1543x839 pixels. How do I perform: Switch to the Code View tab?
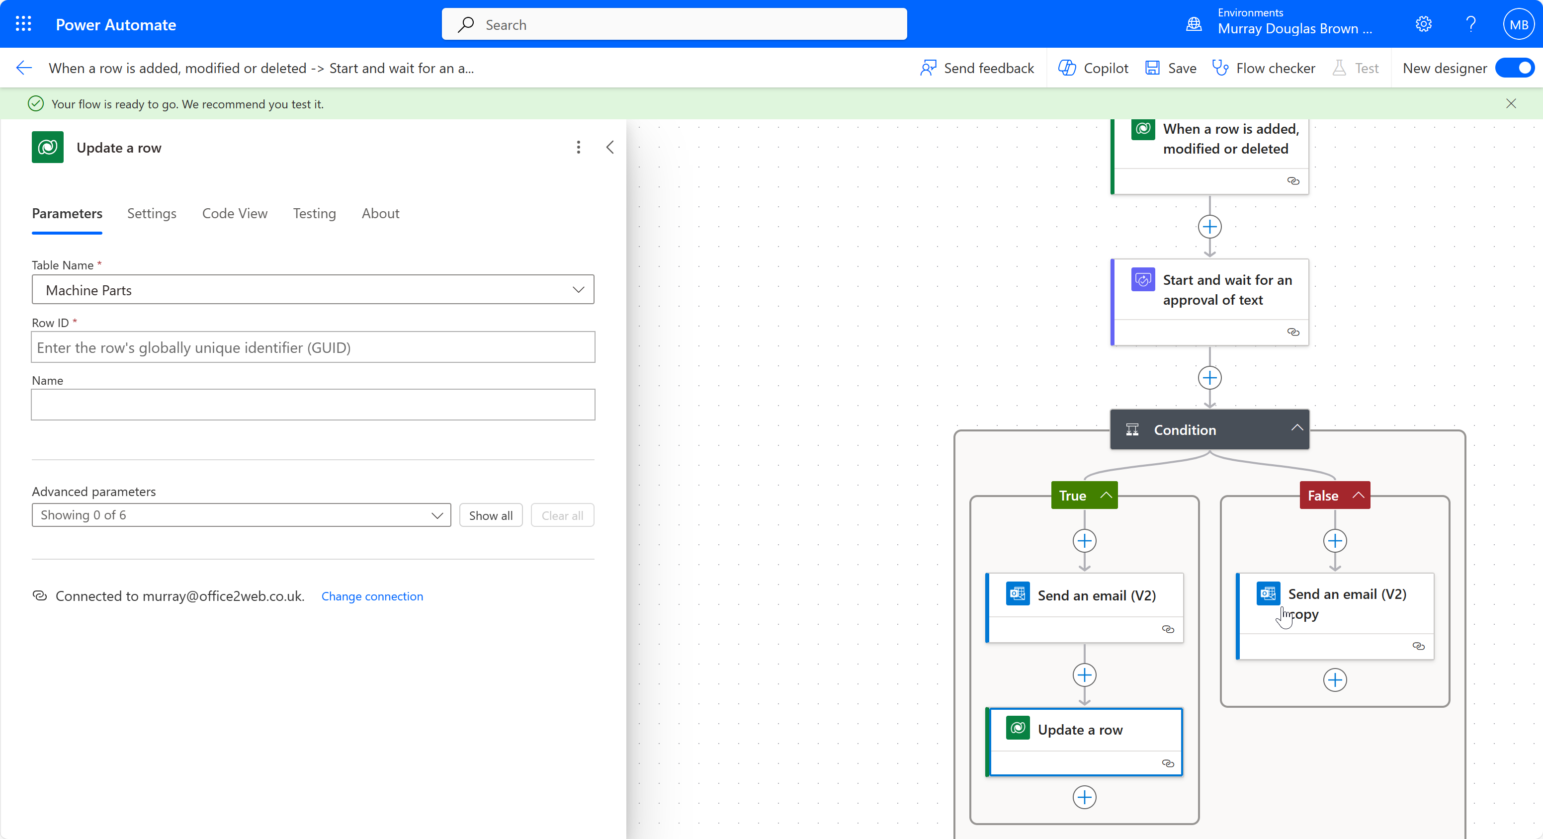coord(234,213)
